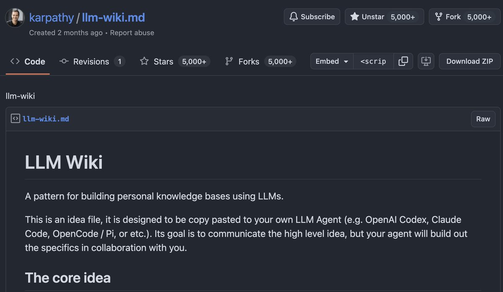Switch to the Revisions tab
This screenshot has width=503, height=292.
[x=92, y=62]
